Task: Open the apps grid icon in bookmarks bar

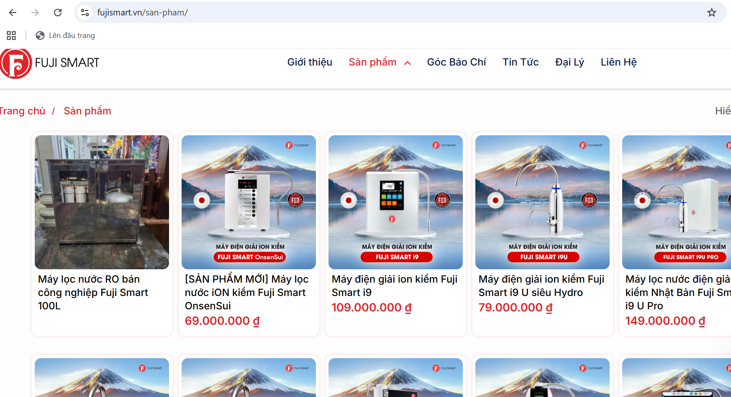Action: click(x=11, y=35)
